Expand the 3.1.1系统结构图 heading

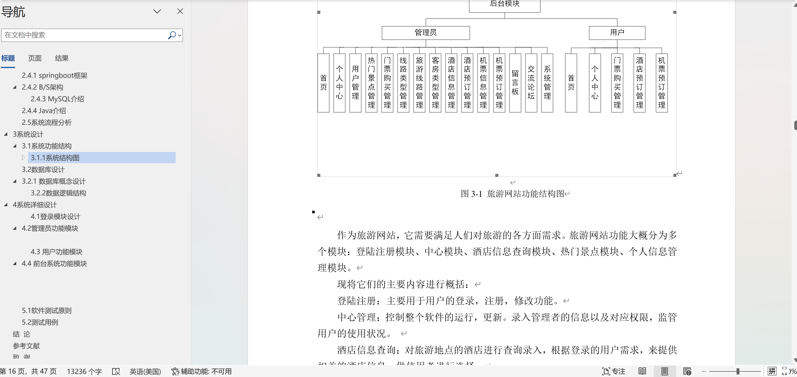click(x=23, y=158)
